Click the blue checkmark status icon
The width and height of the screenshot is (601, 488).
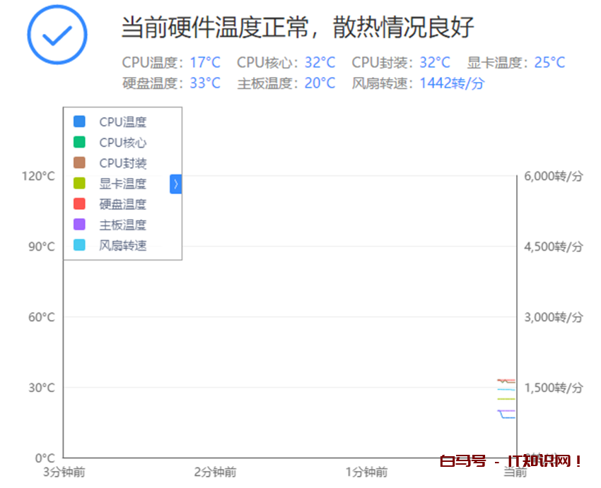[x=57, y=35]
